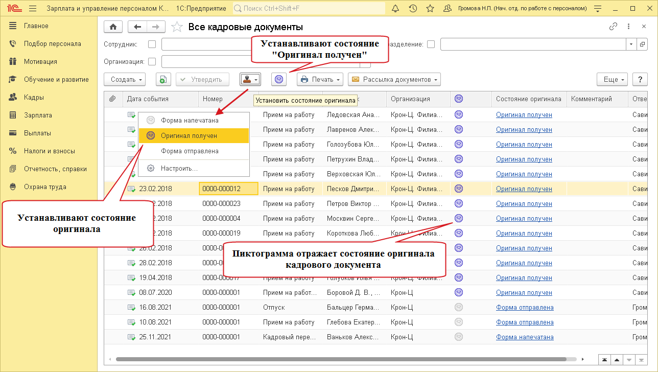This screenshot has width=658, height=372.
Task: Open the Зарплата section in sidebar
Action: coord(38,115)
